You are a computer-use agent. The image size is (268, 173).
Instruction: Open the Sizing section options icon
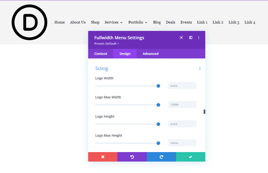200,68
